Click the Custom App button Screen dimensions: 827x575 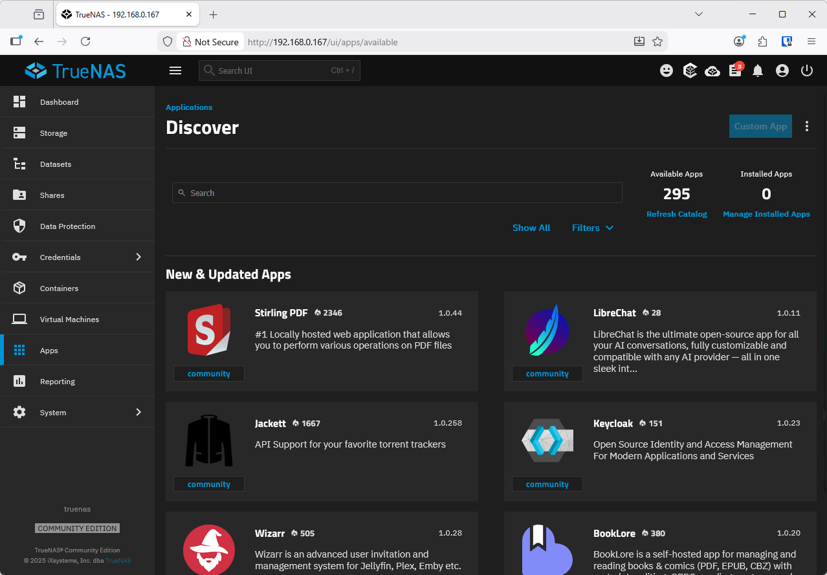760,126
